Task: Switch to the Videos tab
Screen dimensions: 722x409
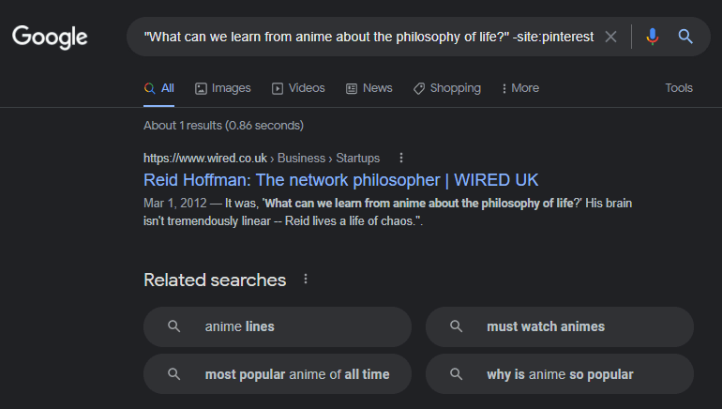Action: point(298,88)
